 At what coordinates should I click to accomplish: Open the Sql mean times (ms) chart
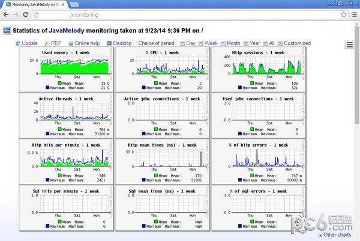163,208
